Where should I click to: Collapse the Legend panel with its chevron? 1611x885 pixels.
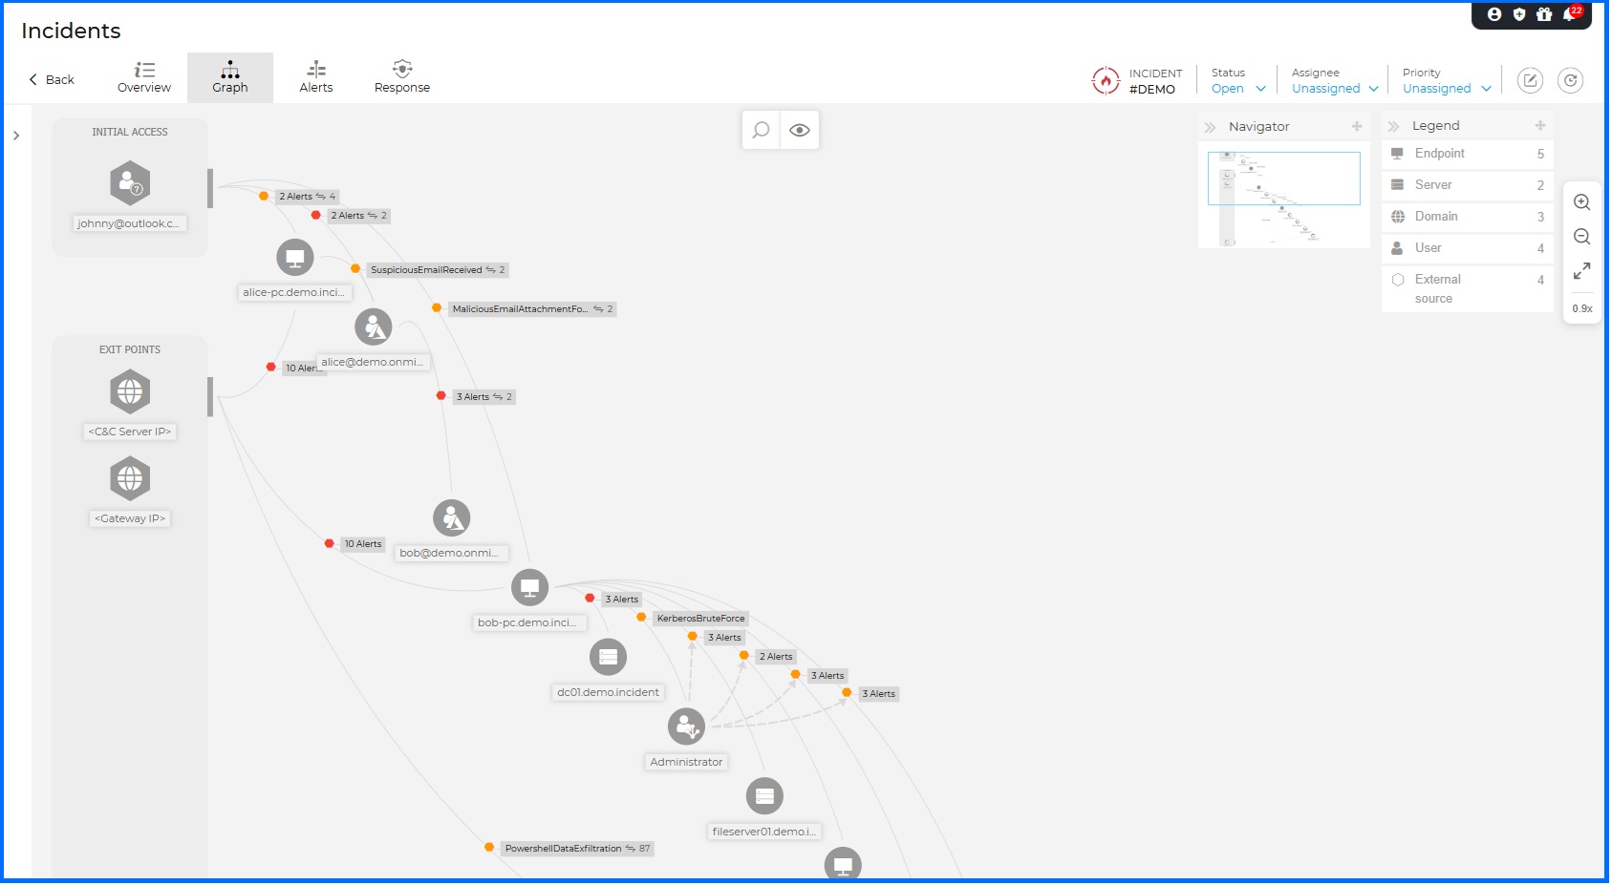[x=1394, y=125]
